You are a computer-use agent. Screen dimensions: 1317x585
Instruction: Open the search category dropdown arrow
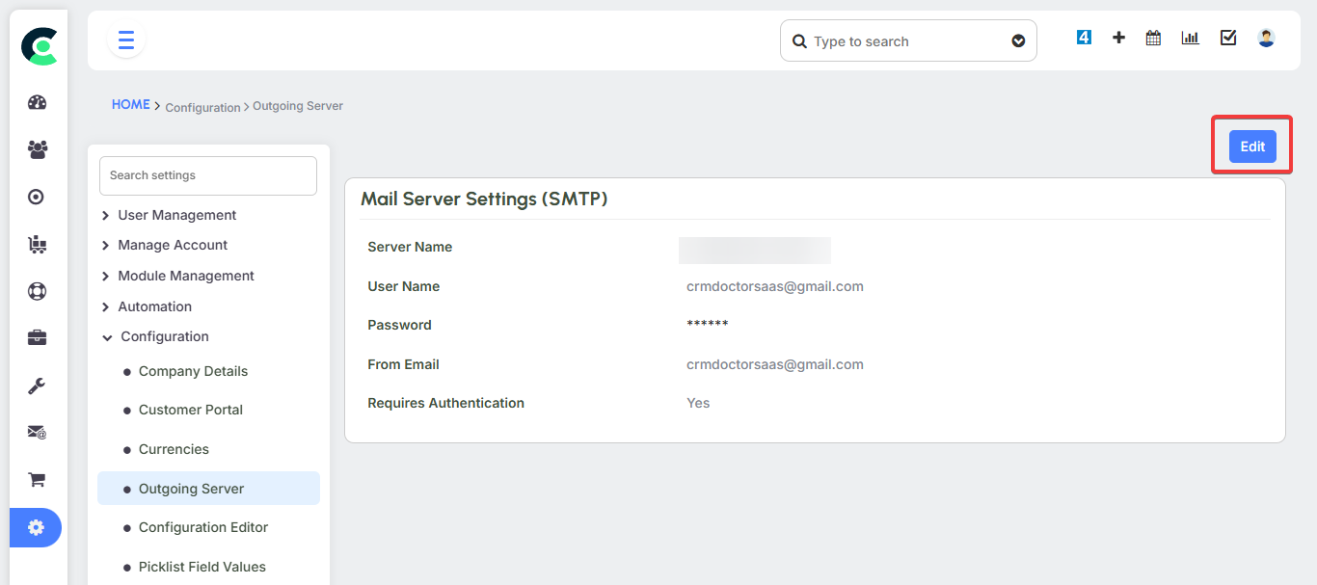1018,40
